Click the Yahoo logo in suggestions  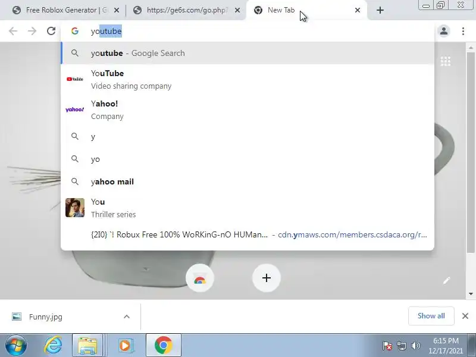[x=75, y=109]
